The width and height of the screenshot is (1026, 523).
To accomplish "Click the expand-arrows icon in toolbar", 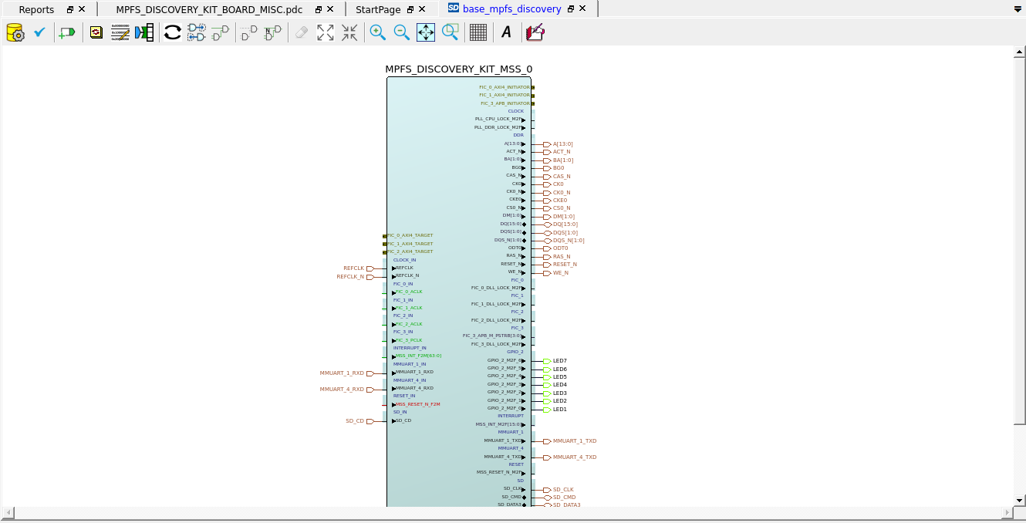I will click(326, 32).
